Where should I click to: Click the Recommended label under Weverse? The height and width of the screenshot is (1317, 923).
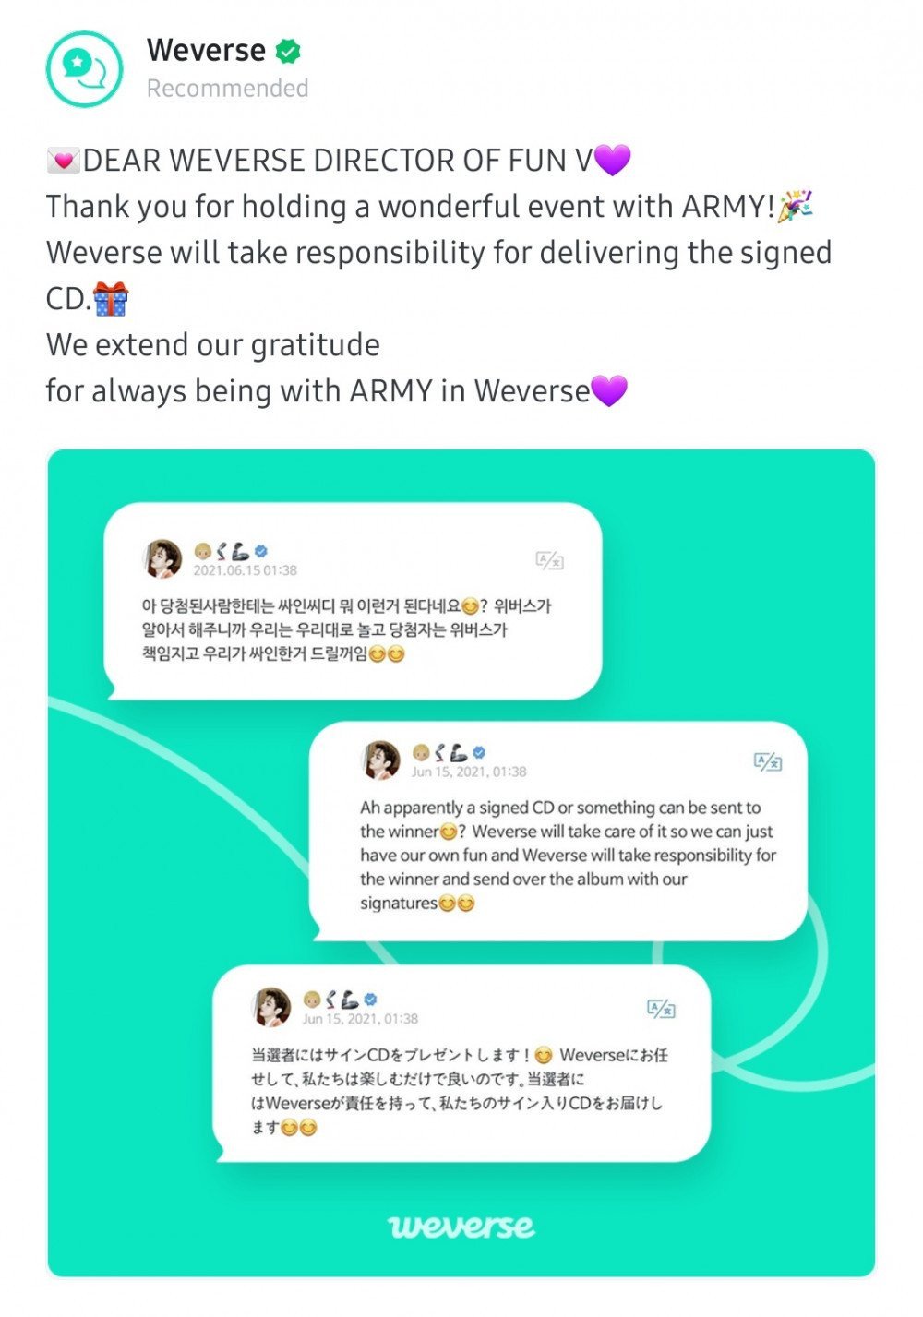227,89
